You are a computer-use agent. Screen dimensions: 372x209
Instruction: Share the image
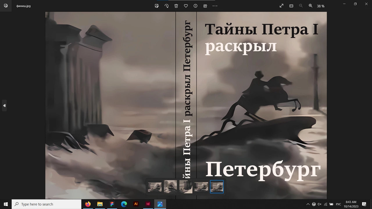coord(205,6)
